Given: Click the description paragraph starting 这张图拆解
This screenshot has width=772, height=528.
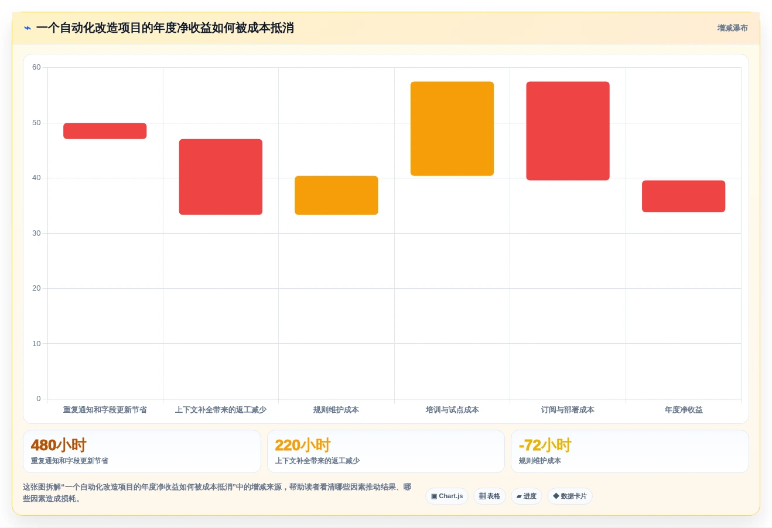Looking at the screenshot, I should click(217, 493).
